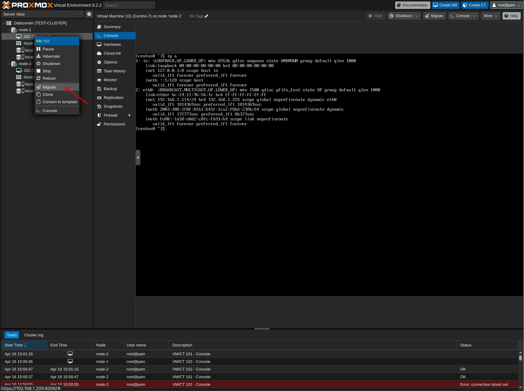Open the Replication panel
Viewport: 524px width, 391px height.
(113, 97)
